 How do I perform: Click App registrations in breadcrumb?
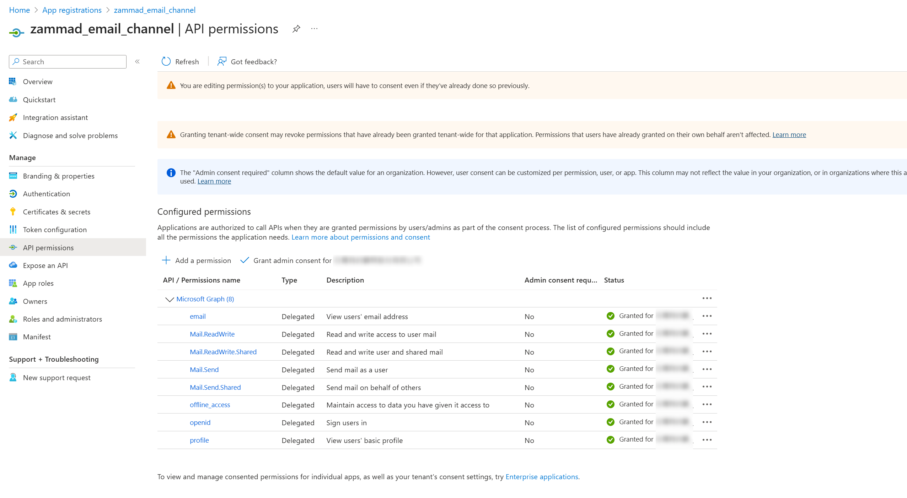[72, 10]
